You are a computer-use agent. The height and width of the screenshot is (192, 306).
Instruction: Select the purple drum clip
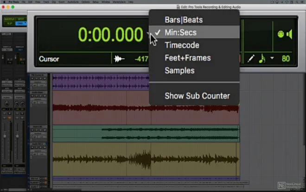tap(101, 82)
